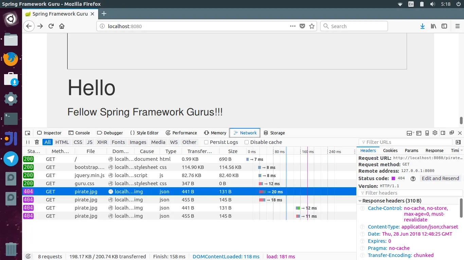The height and width of the screenshot is (260, 464).
Task: Save page to Pocket
Action: click(x=302, y=26)
